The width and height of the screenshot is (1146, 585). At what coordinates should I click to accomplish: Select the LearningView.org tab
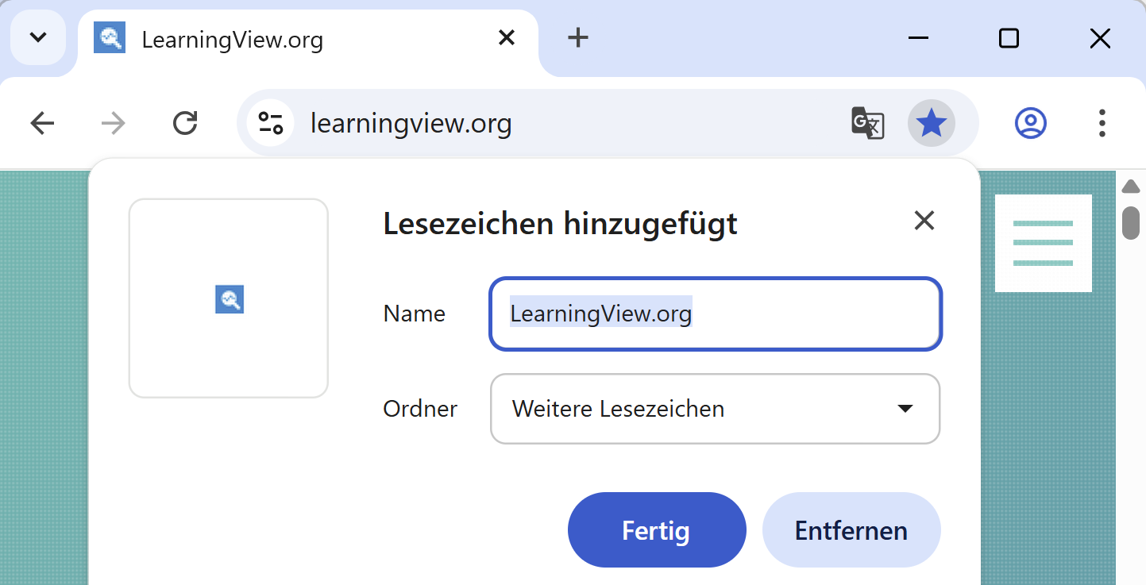[x=278, y=39]
